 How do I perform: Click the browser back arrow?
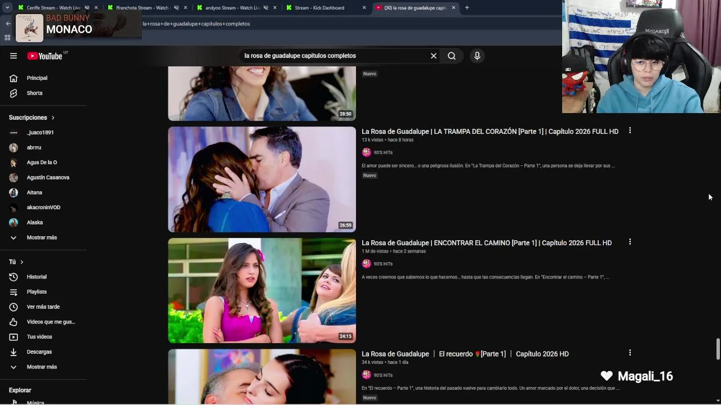point(8,24)
